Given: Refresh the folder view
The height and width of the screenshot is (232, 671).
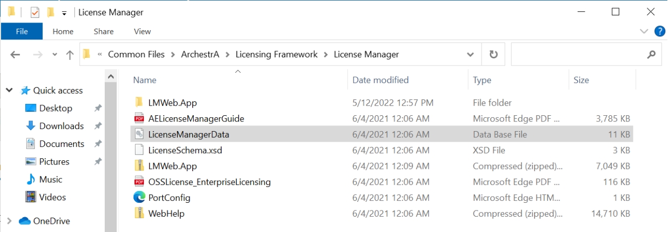Looking at the screenshot, I should click(493, 54).
